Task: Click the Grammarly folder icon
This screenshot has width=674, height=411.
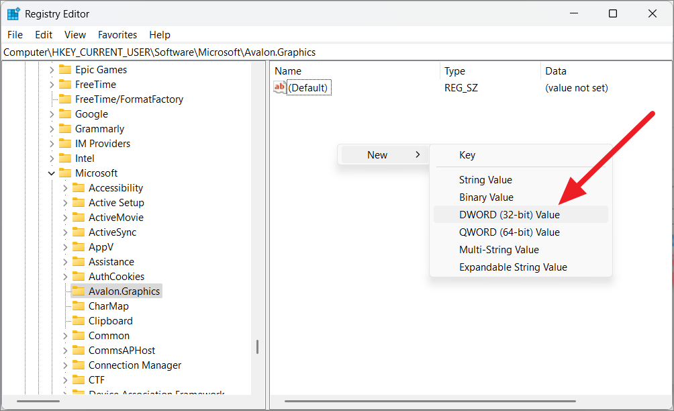Action: click(x=65, y=129)
